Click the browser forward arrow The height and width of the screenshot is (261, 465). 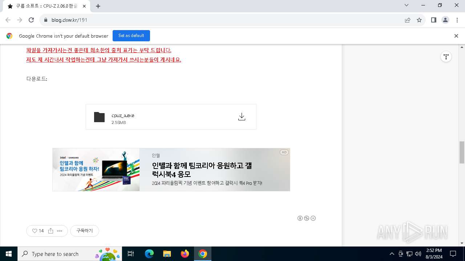point(20,20)
